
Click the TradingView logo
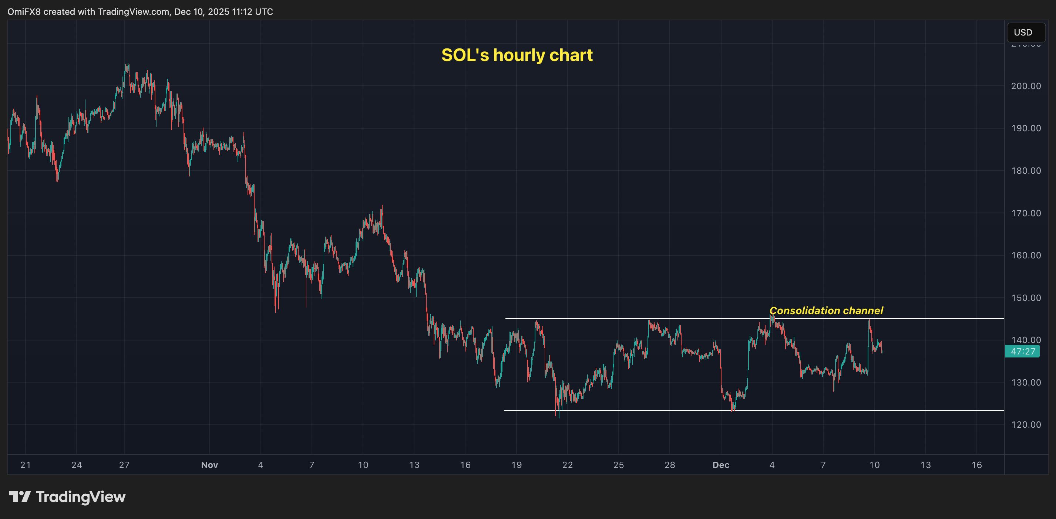point(68,497)
